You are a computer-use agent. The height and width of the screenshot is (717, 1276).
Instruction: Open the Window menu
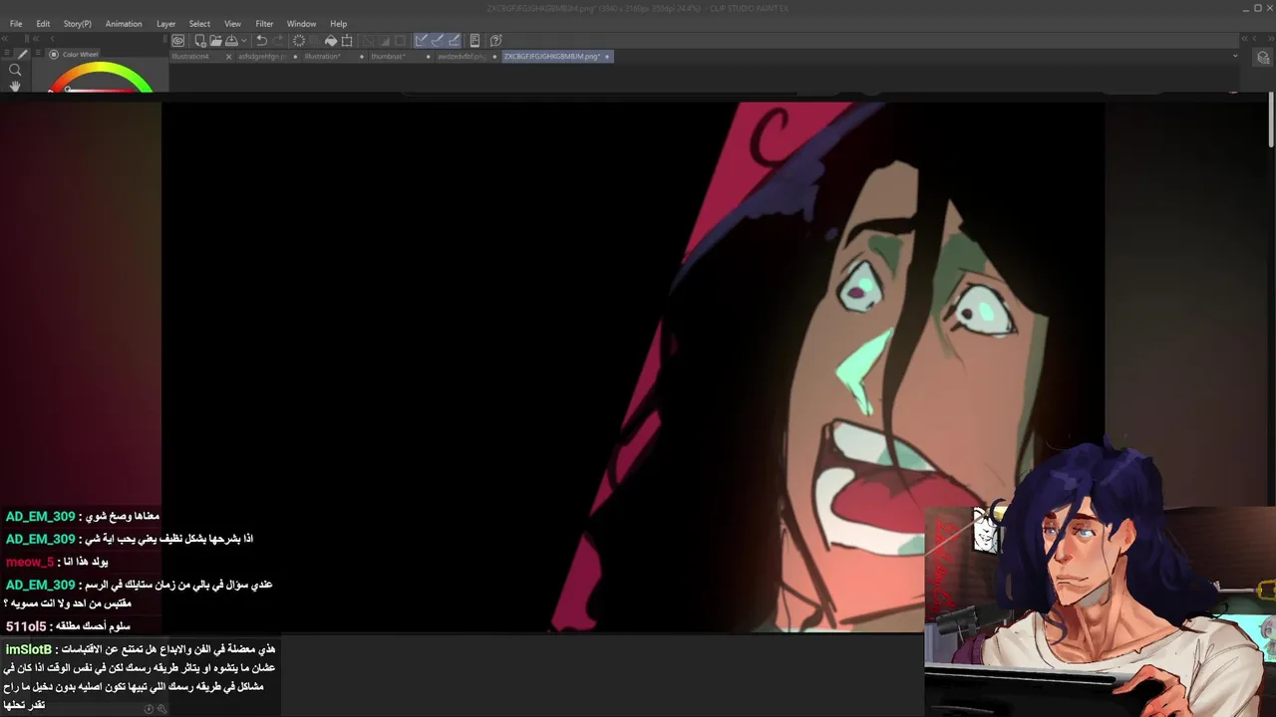click(x=301, y=24)
